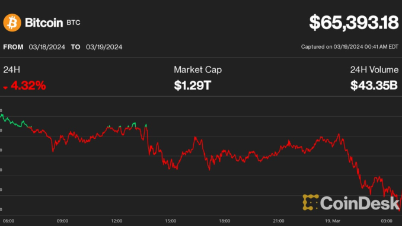
Task: Click the 03:00 time axis marker
Action: (x=387, y=221)
